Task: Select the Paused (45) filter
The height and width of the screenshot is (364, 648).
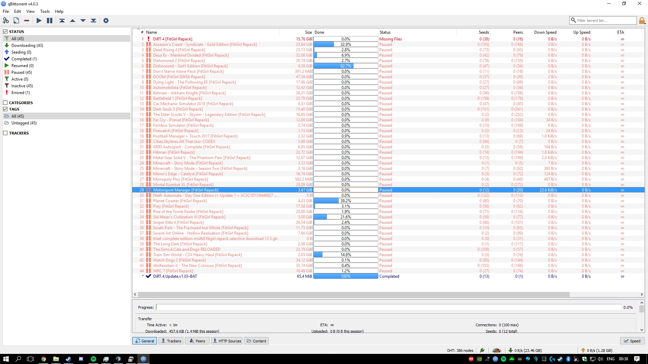Action: (66, 72)
